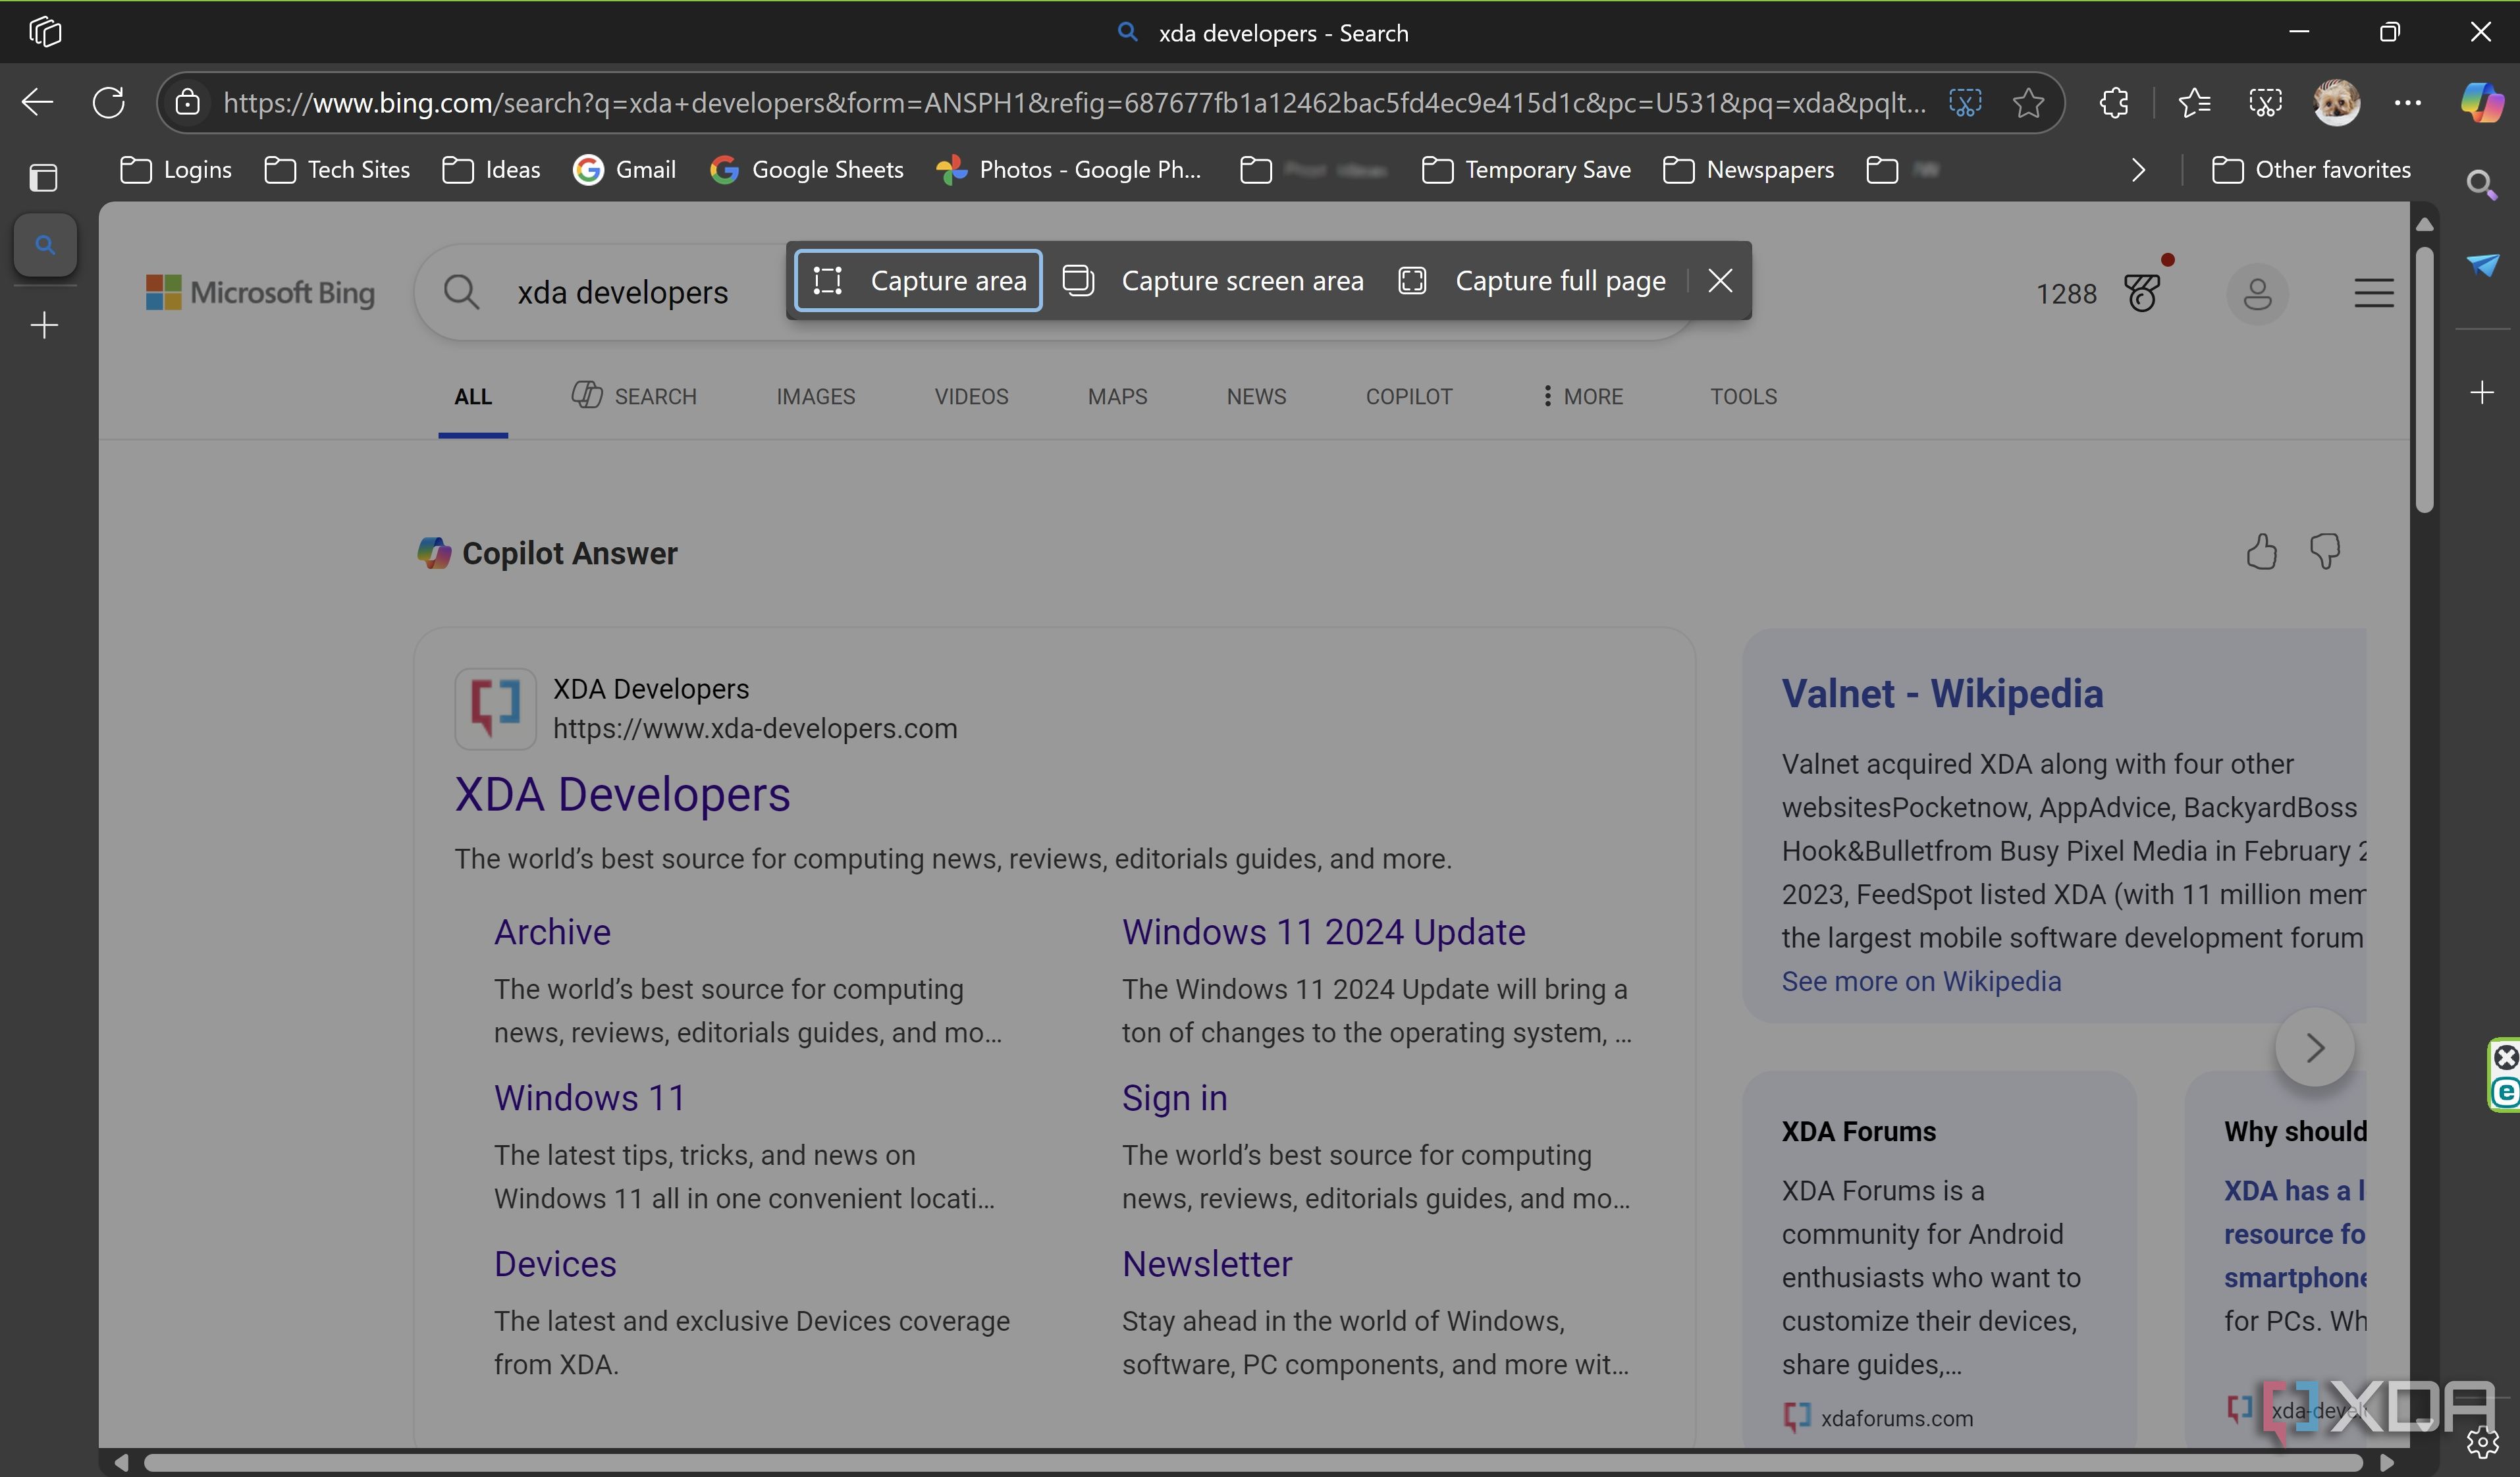The width and height of the screenshot is (2520, 1477).
Task: Open the blue paper-plane sidebar icon
Action: (2482, 265)
